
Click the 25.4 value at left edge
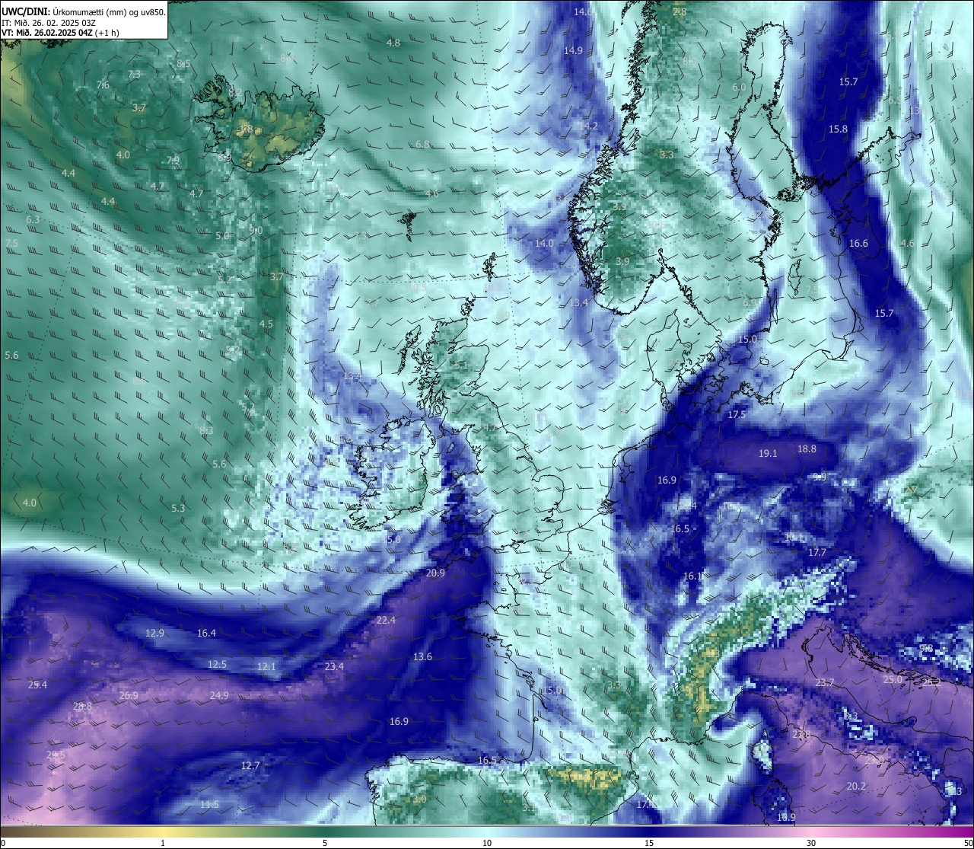pos(37,685)
